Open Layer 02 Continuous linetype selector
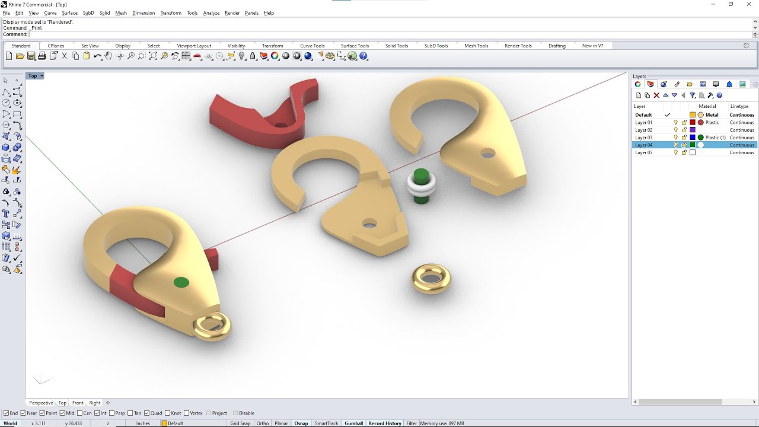This screenshot has width=759, height=427. click(742, 130)
